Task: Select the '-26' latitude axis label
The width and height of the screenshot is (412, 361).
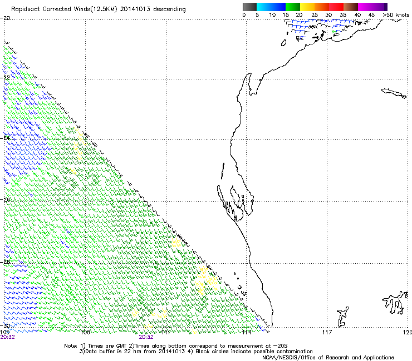Action: [x=5, y=199]
